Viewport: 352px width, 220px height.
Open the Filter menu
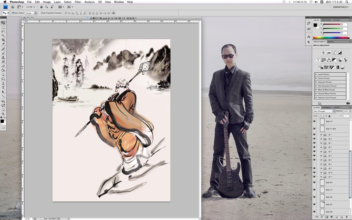[78, 2]
